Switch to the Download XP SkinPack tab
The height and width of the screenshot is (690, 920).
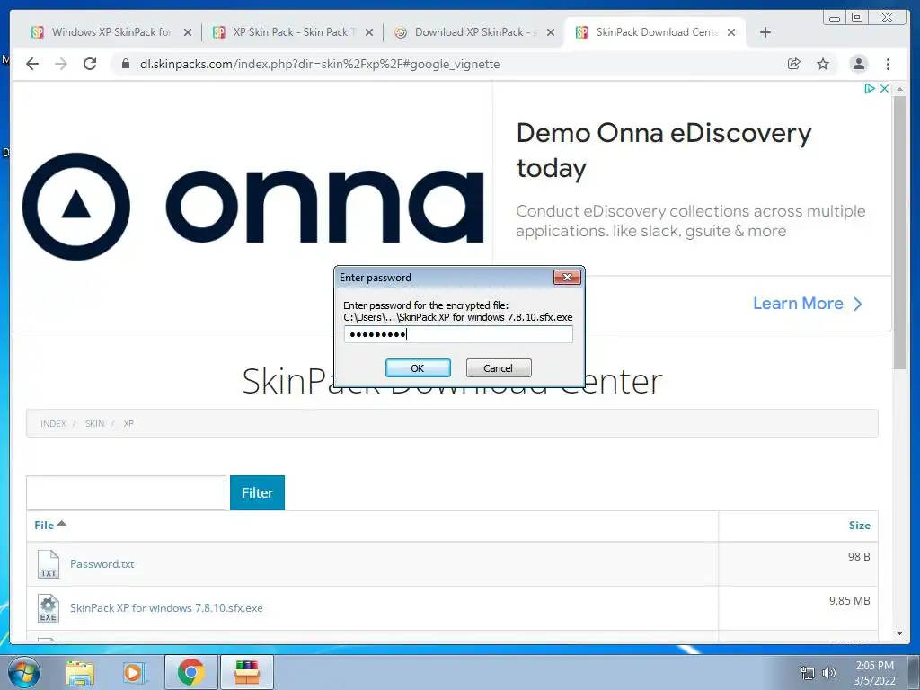[x=474, y=32]
